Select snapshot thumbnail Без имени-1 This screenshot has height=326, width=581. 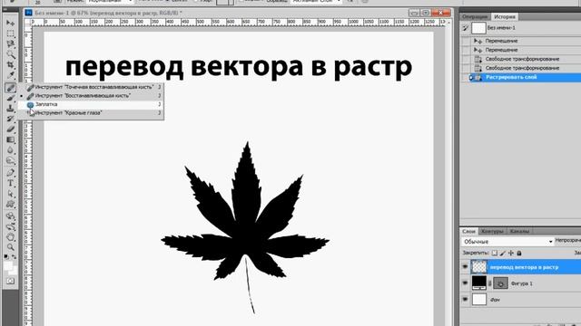pos(478,28)
